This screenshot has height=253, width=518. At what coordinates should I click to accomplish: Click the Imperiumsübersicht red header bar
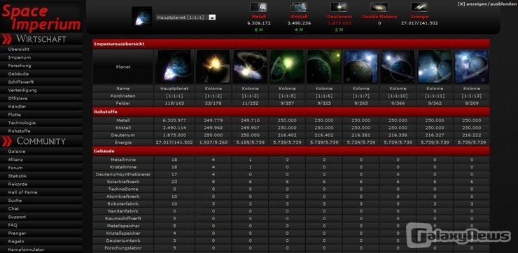(291, 44)
